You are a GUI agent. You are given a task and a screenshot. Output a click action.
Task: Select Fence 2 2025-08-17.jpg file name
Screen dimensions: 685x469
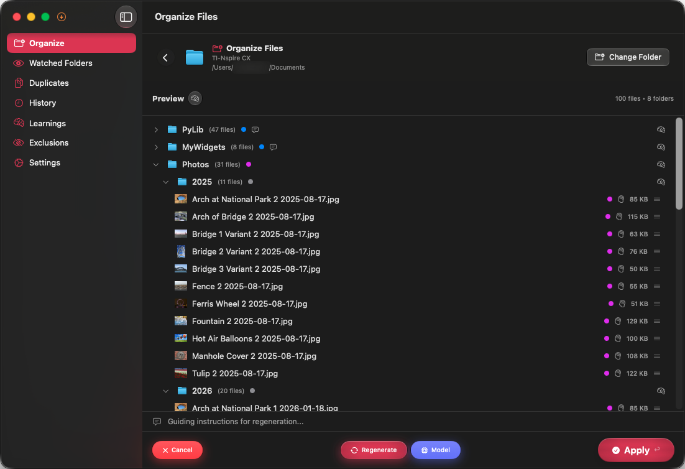(x=237, y=286)
